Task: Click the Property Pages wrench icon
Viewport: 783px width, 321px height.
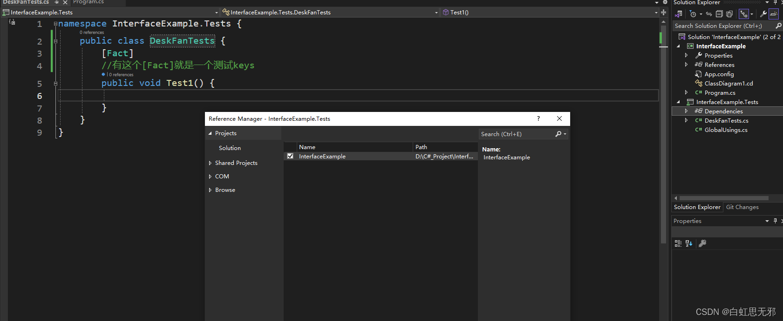Action: point(702,243)
